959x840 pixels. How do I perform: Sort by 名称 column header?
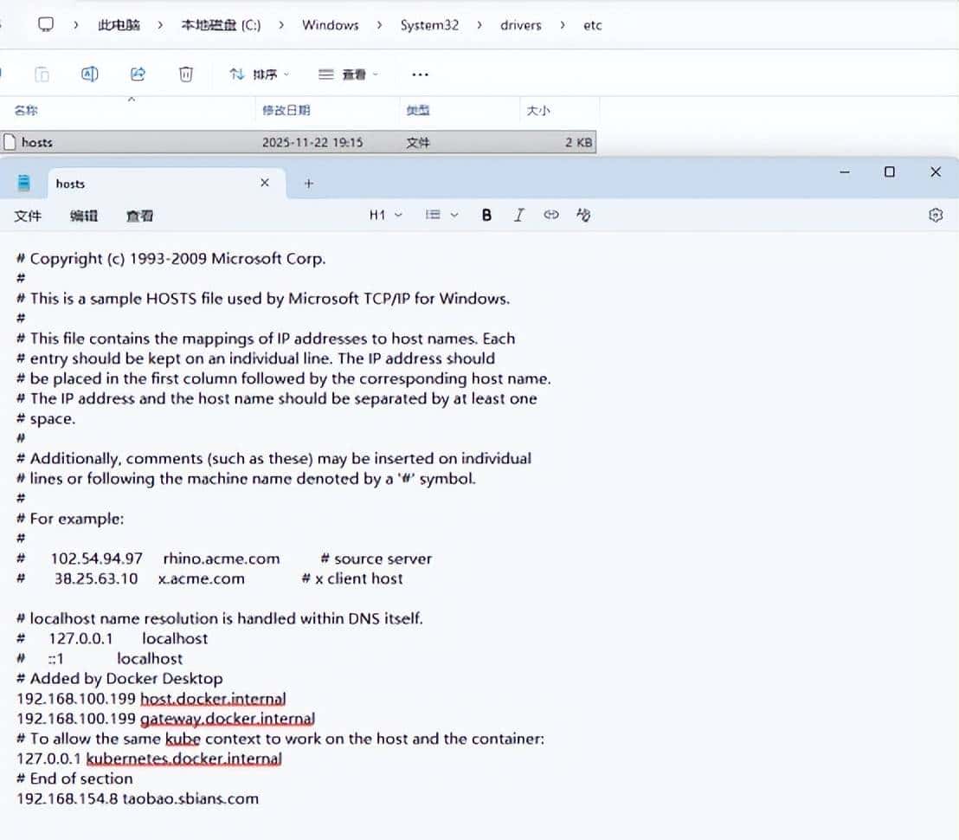[x=26, y=110]
